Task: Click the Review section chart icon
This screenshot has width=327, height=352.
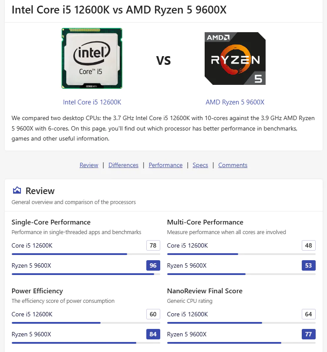Action: click(x=17, y=191)
